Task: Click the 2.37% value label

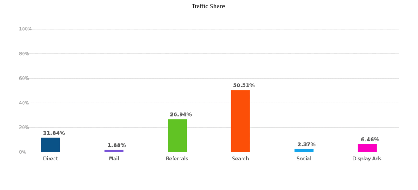Action: [307, 144]
